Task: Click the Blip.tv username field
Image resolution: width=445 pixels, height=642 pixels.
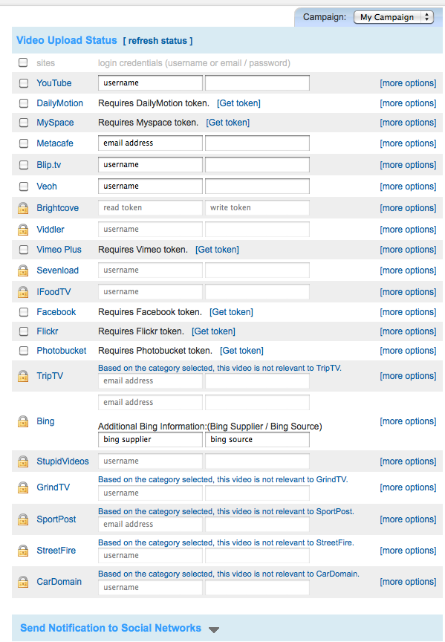Action: (x=150, y=165)
